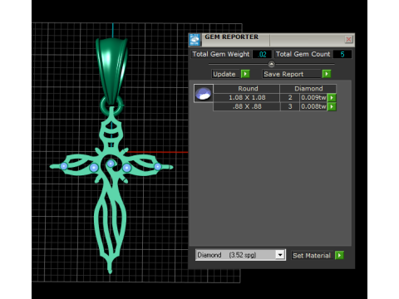Click the Total Gem Weight value field
This screenshot has width=399, height=299.
click(262, 54)
